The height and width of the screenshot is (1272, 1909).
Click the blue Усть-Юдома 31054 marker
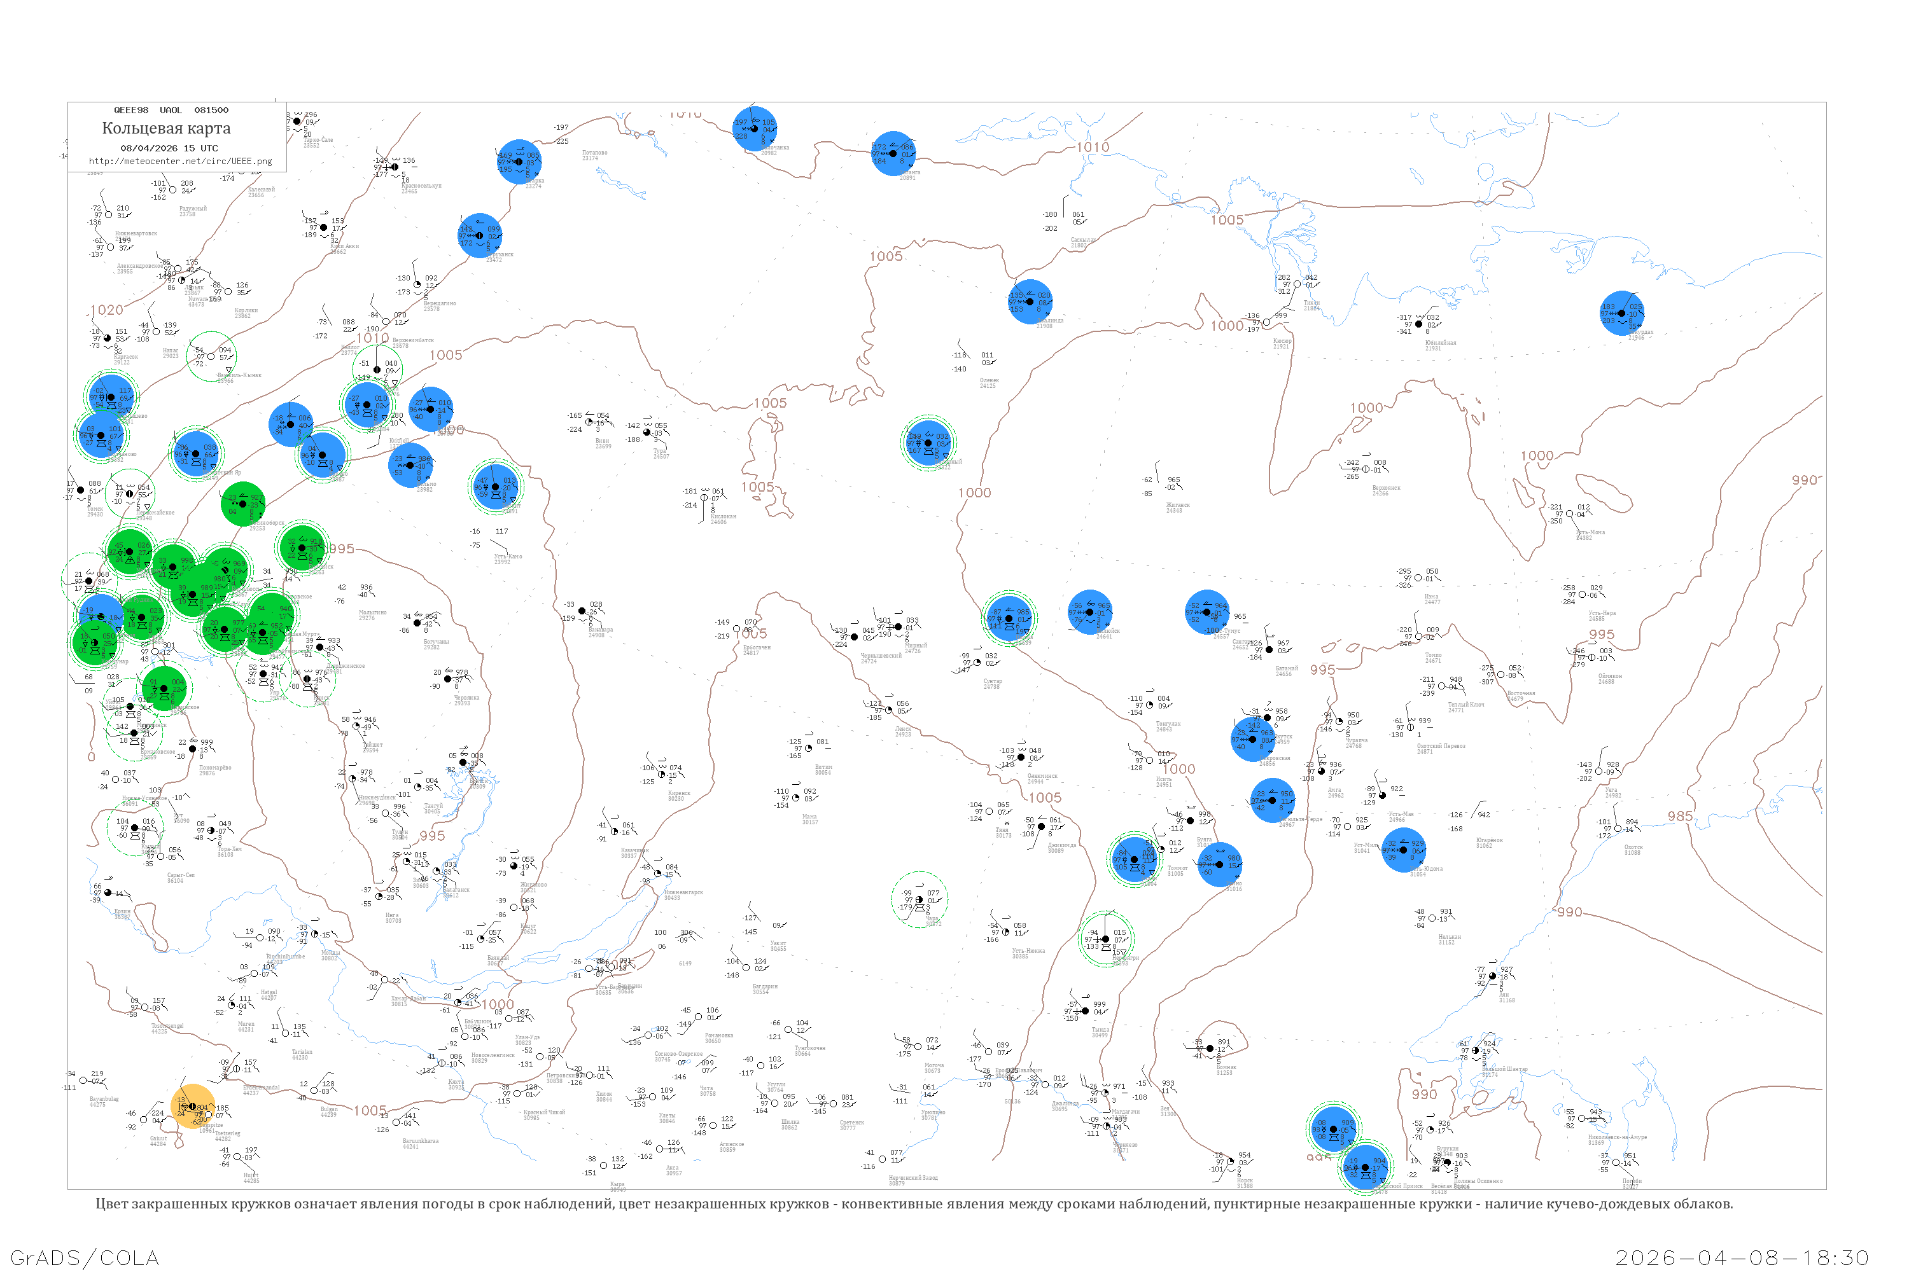(x=1403, y=850)
